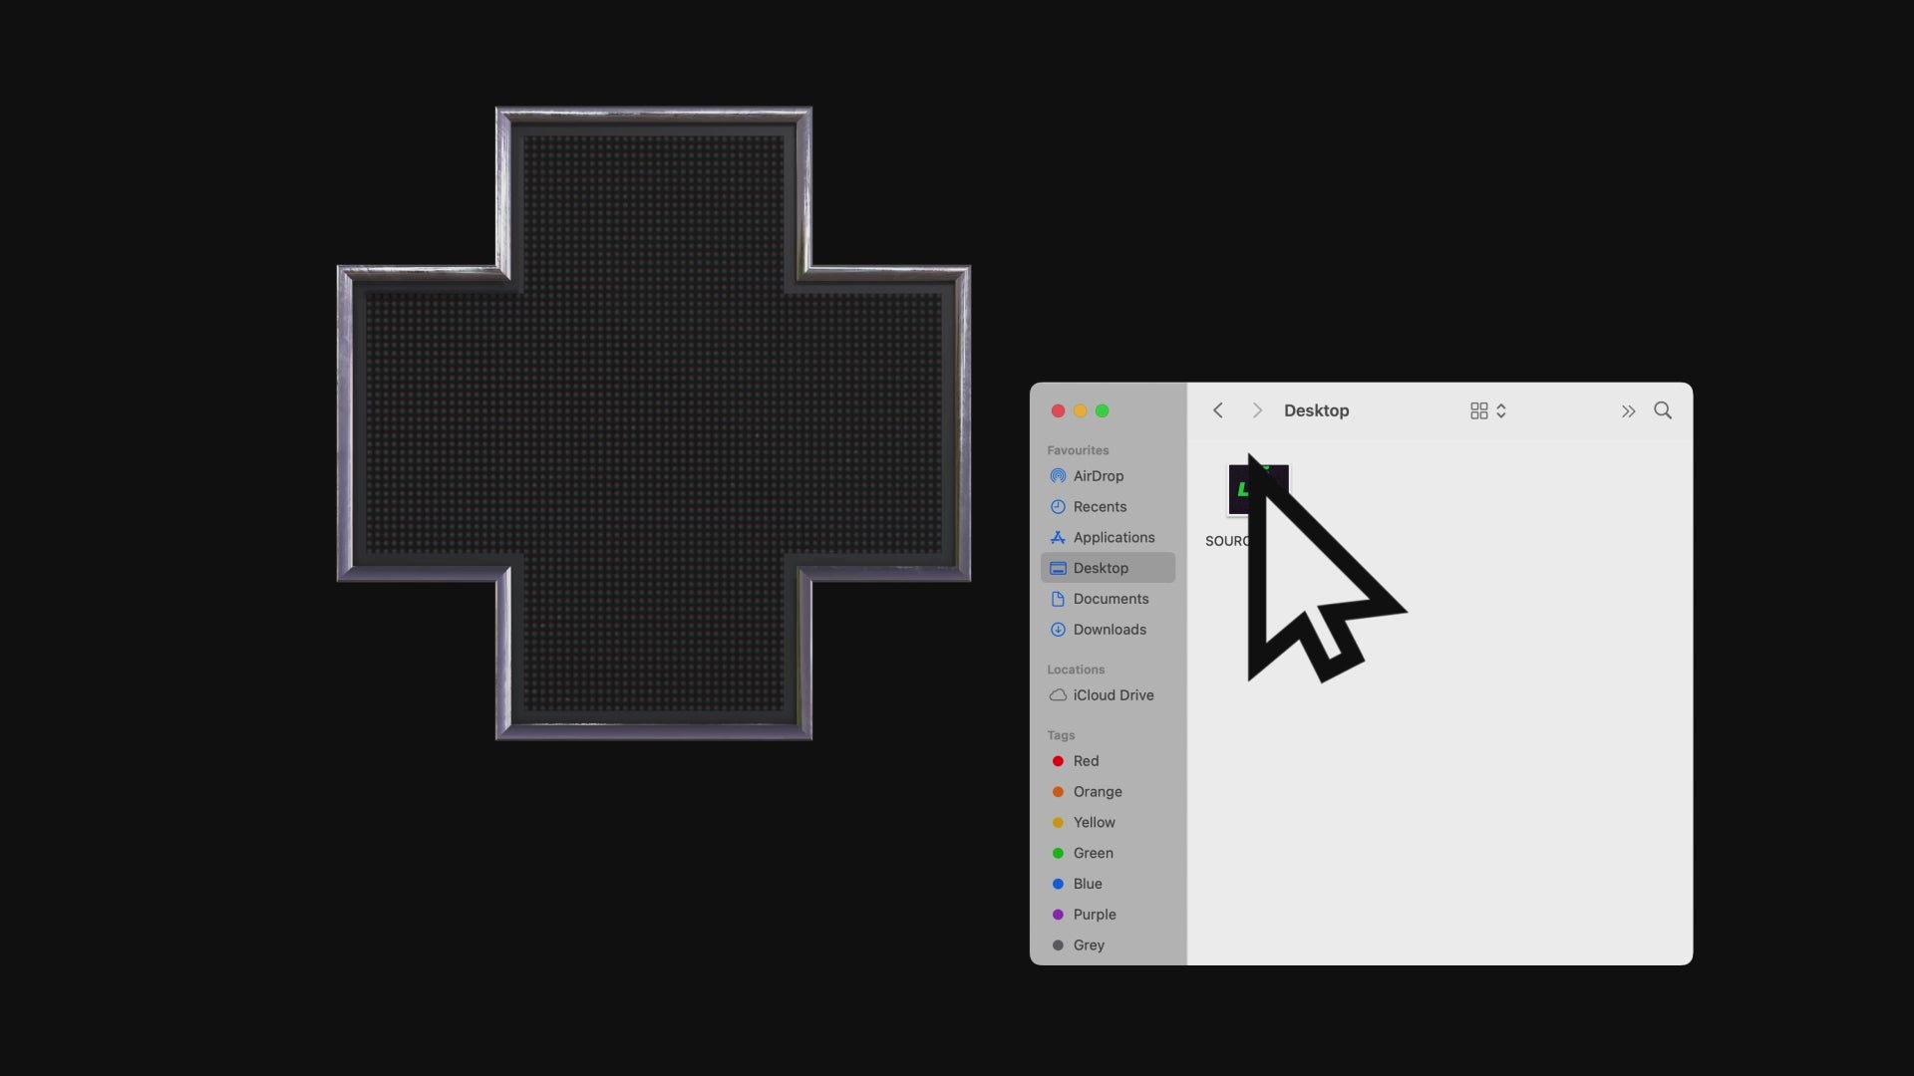Filter by the Red tag
Screen dimensions: 1914x1076
[1085, 761]
